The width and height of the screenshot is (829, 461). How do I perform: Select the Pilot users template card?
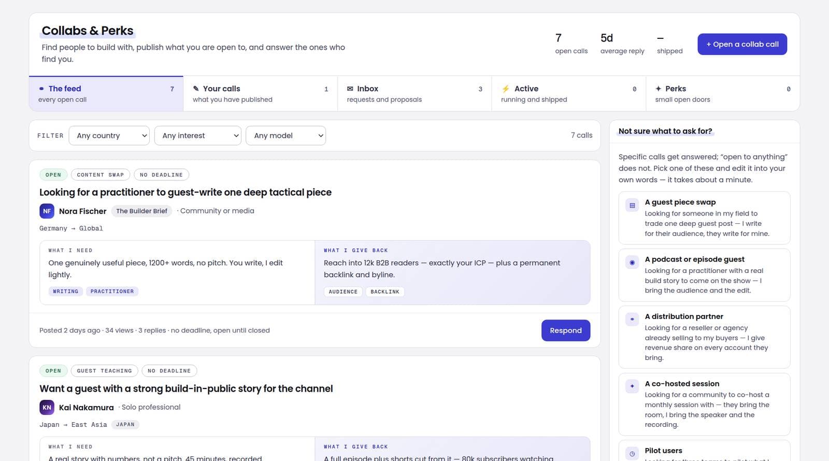[x=704, y=451]
